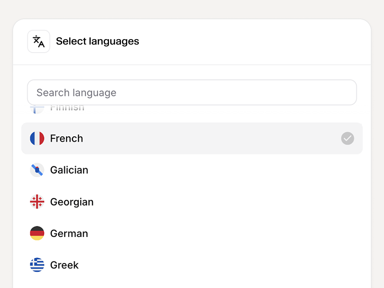Click the French language name

point(66,138)
